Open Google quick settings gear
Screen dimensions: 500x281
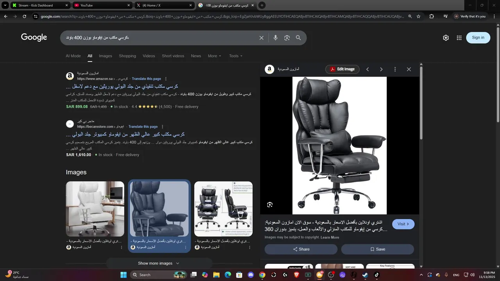tap(446, 38)
